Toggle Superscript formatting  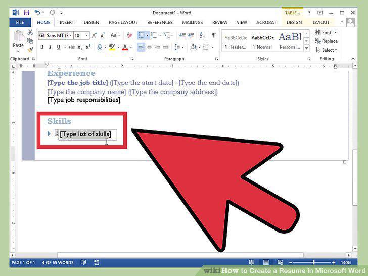point(88,47)
